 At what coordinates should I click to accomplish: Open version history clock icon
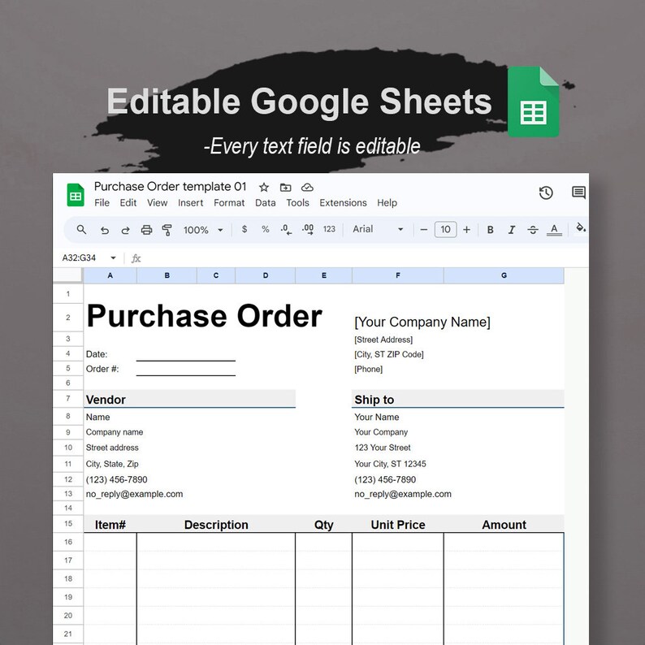(x=546, y=193)
